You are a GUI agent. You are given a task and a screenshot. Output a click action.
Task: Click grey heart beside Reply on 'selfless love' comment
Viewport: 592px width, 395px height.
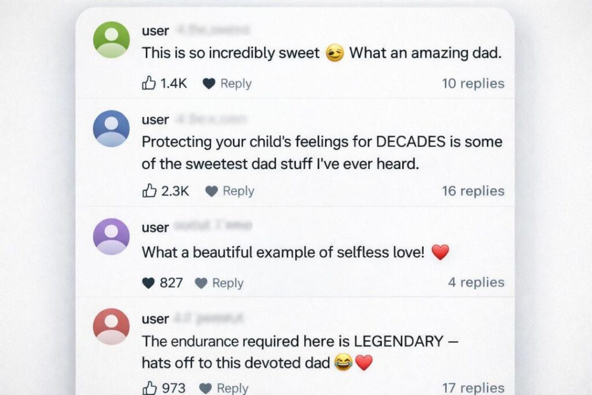point(201,283)
